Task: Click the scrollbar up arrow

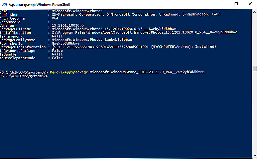Action: [254, 12]
